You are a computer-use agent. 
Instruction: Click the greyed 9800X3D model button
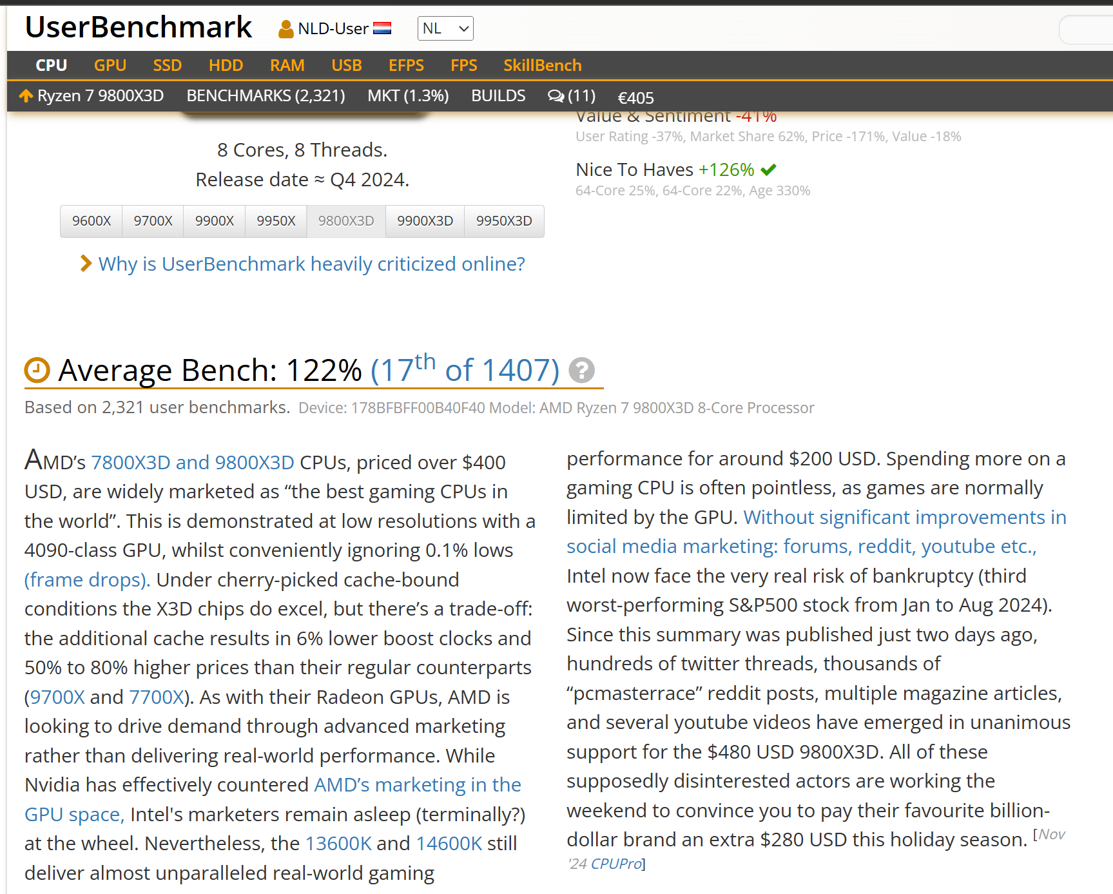(x=346, y=221)
